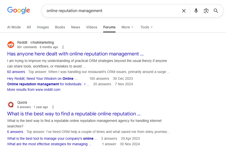
Task: Switch to the Videos tab
Action: click(92, 27)
